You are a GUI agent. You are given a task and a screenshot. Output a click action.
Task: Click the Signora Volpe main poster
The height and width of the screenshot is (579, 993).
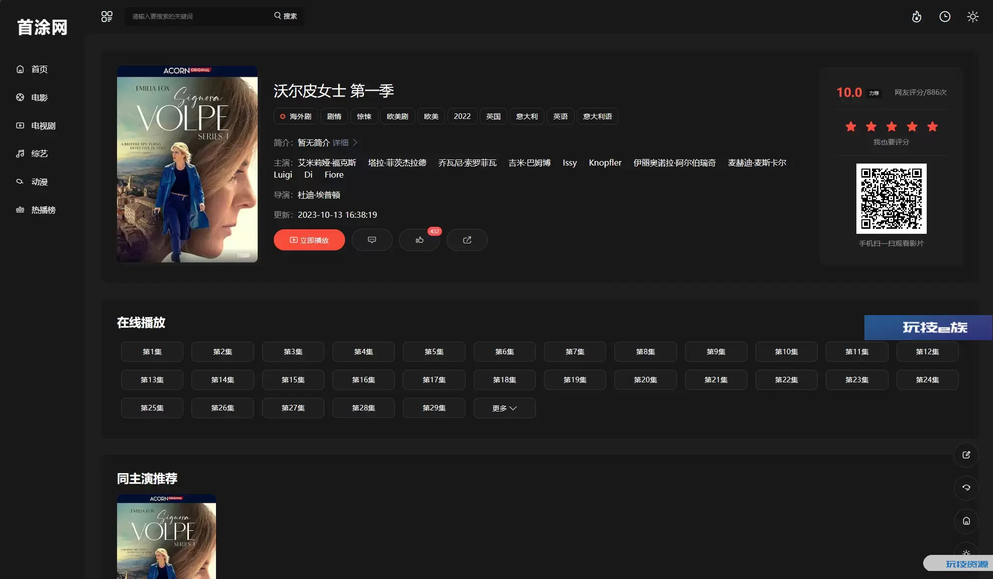click(187, 164)
